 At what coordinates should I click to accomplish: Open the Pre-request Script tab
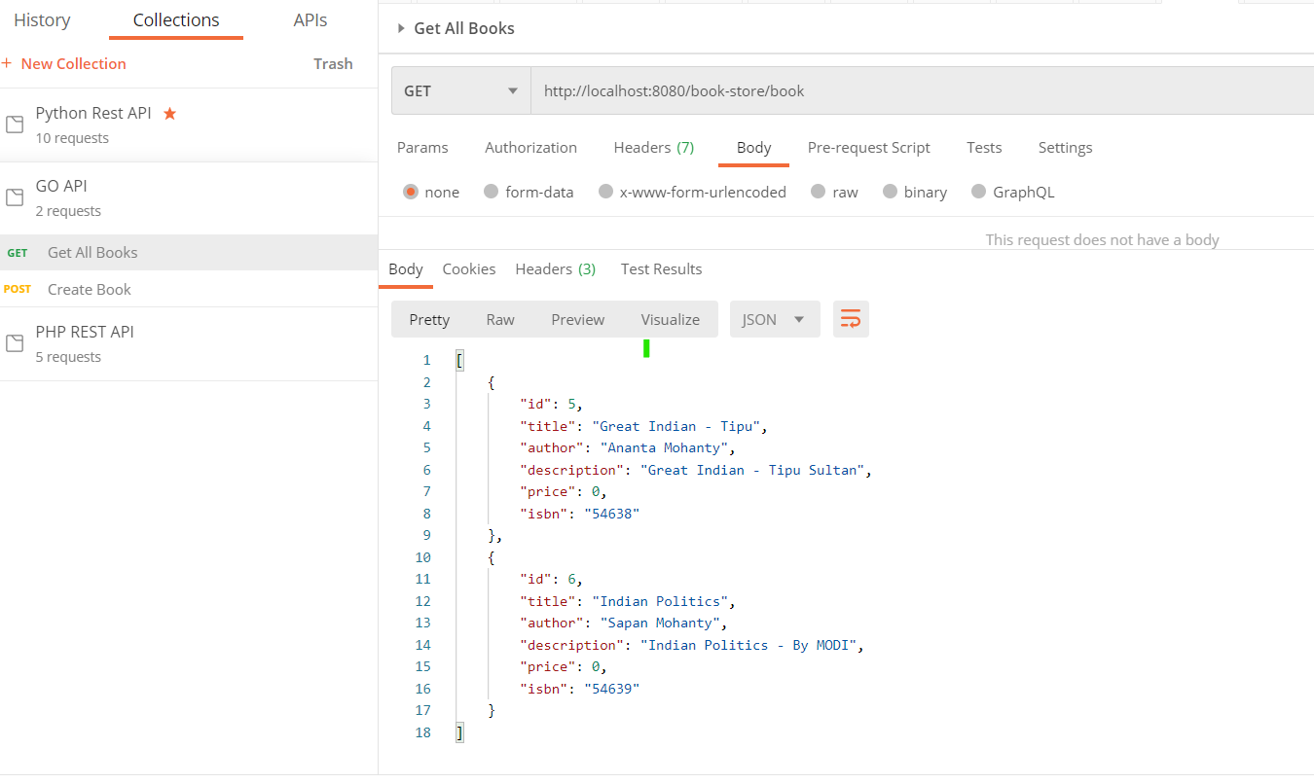869,147
